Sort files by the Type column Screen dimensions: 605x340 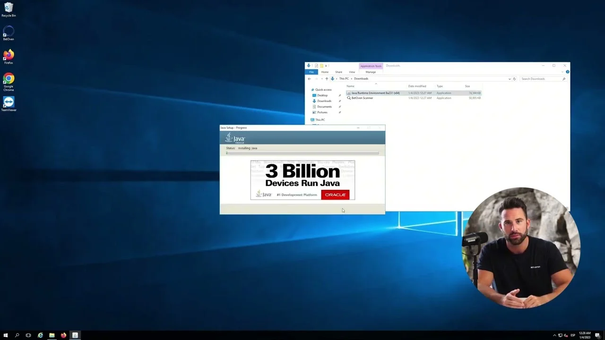tap(440, 86)
